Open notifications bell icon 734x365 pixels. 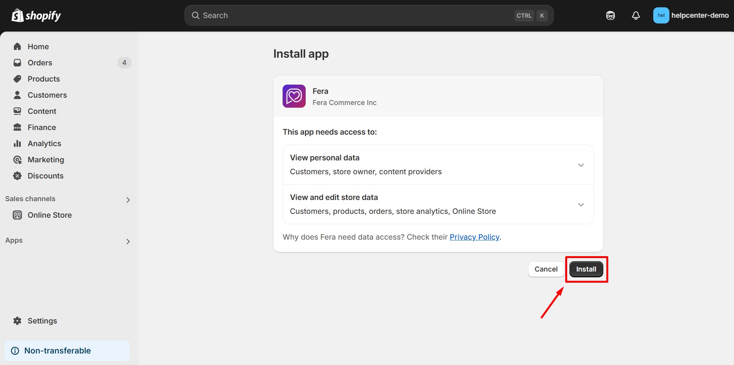point(636,15)
